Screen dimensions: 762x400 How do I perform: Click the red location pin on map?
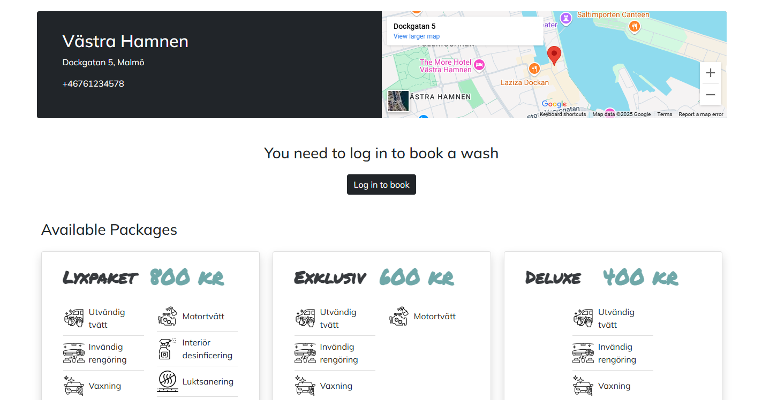554,55
